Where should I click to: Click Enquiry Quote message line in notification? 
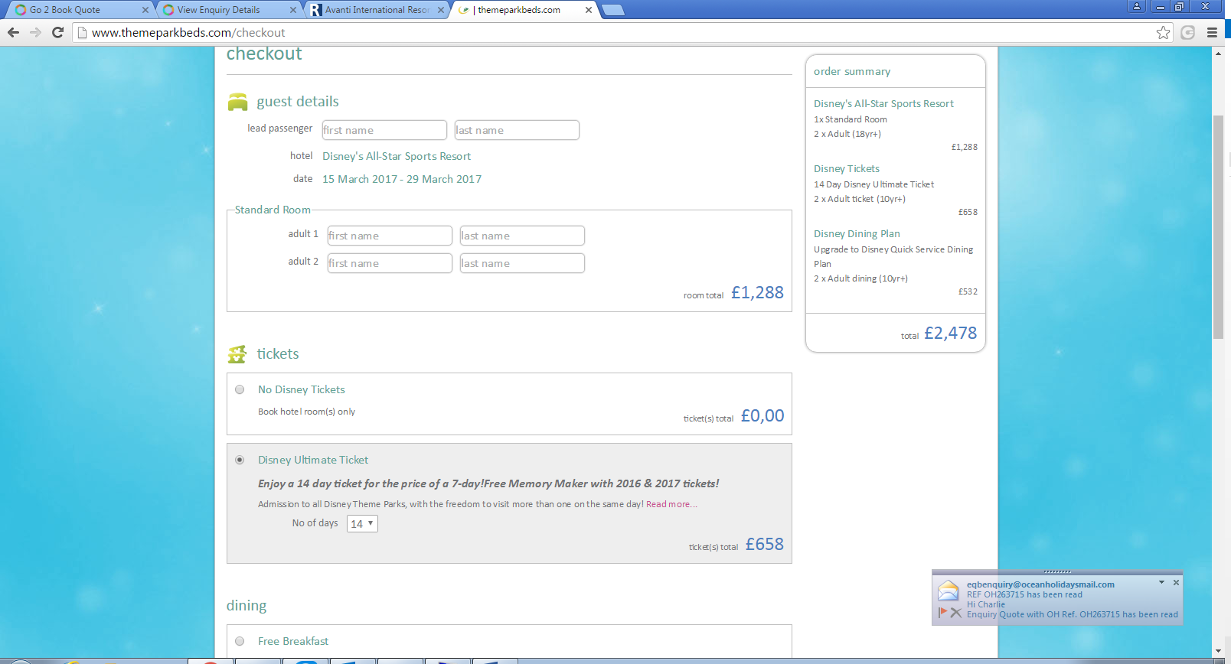point(1073,614)
